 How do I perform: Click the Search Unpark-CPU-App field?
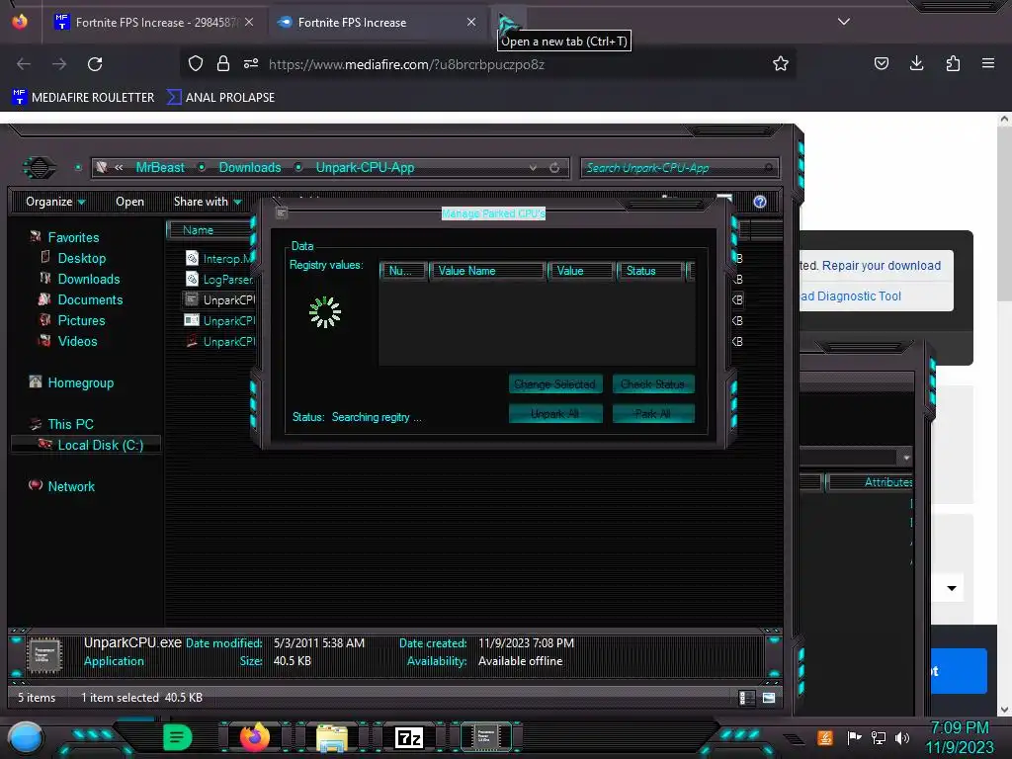(x=680, y=168)
